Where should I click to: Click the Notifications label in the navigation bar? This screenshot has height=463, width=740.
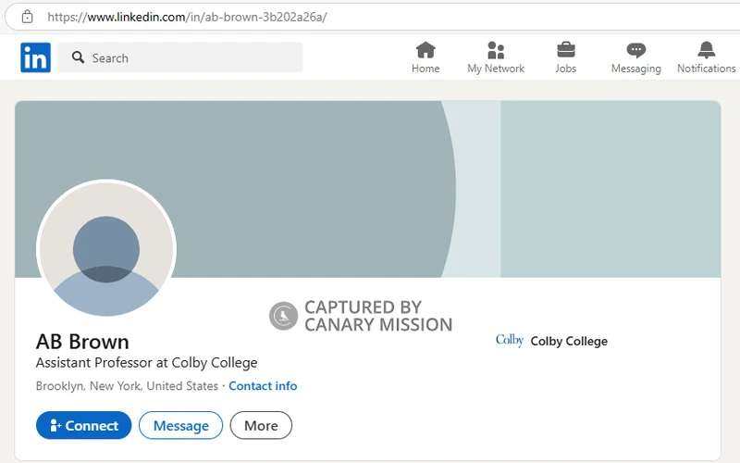(x=706, y=69)
